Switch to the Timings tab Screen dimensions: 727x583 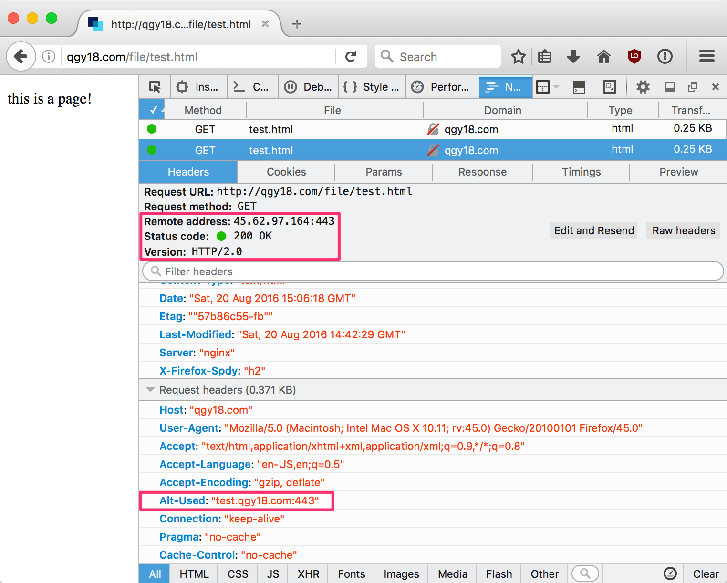(581, 172)
